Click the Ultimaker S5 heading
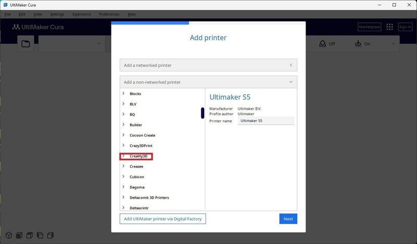 pos(230,97)
